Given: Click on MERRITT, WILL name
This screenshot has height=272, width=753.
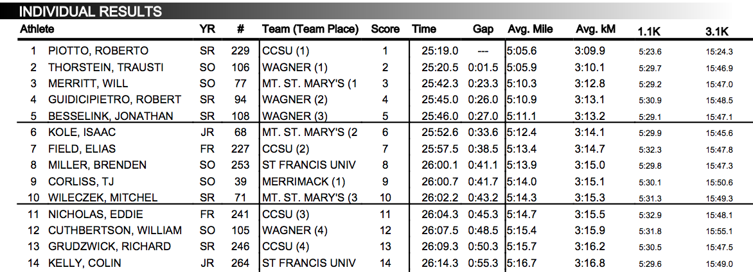Looking at the screenshot, I should click(88, 84).
